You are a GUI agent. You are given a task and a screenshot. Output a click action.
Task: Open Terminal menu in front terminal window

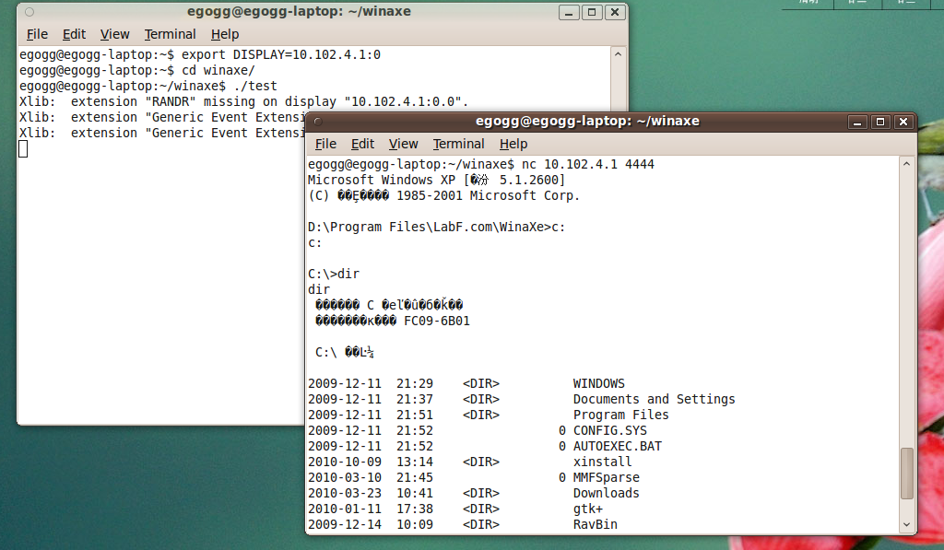[x=458, y=144]
